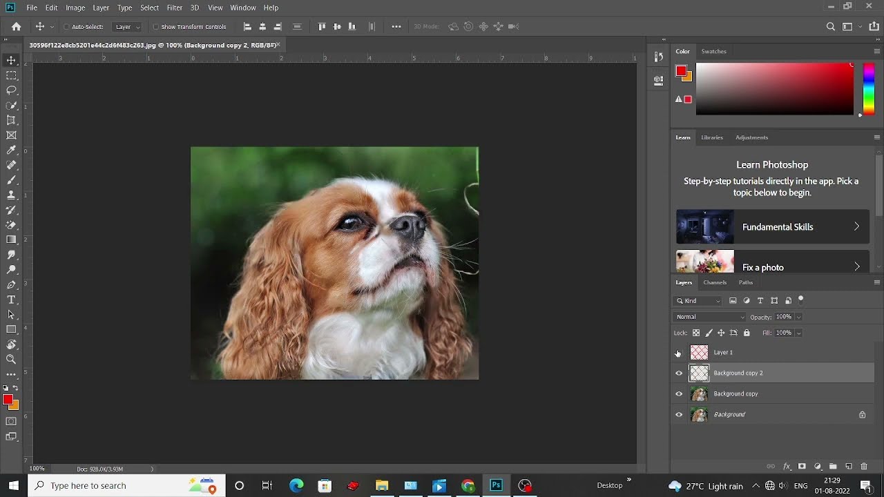The image size is (884, 497).
Task: Create a new layer with plus icon
Action: coord(849,467)
